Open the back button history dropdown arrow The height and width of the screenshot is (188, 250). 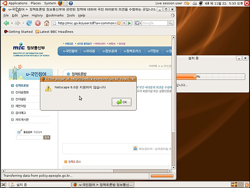[x=12, y=23]
